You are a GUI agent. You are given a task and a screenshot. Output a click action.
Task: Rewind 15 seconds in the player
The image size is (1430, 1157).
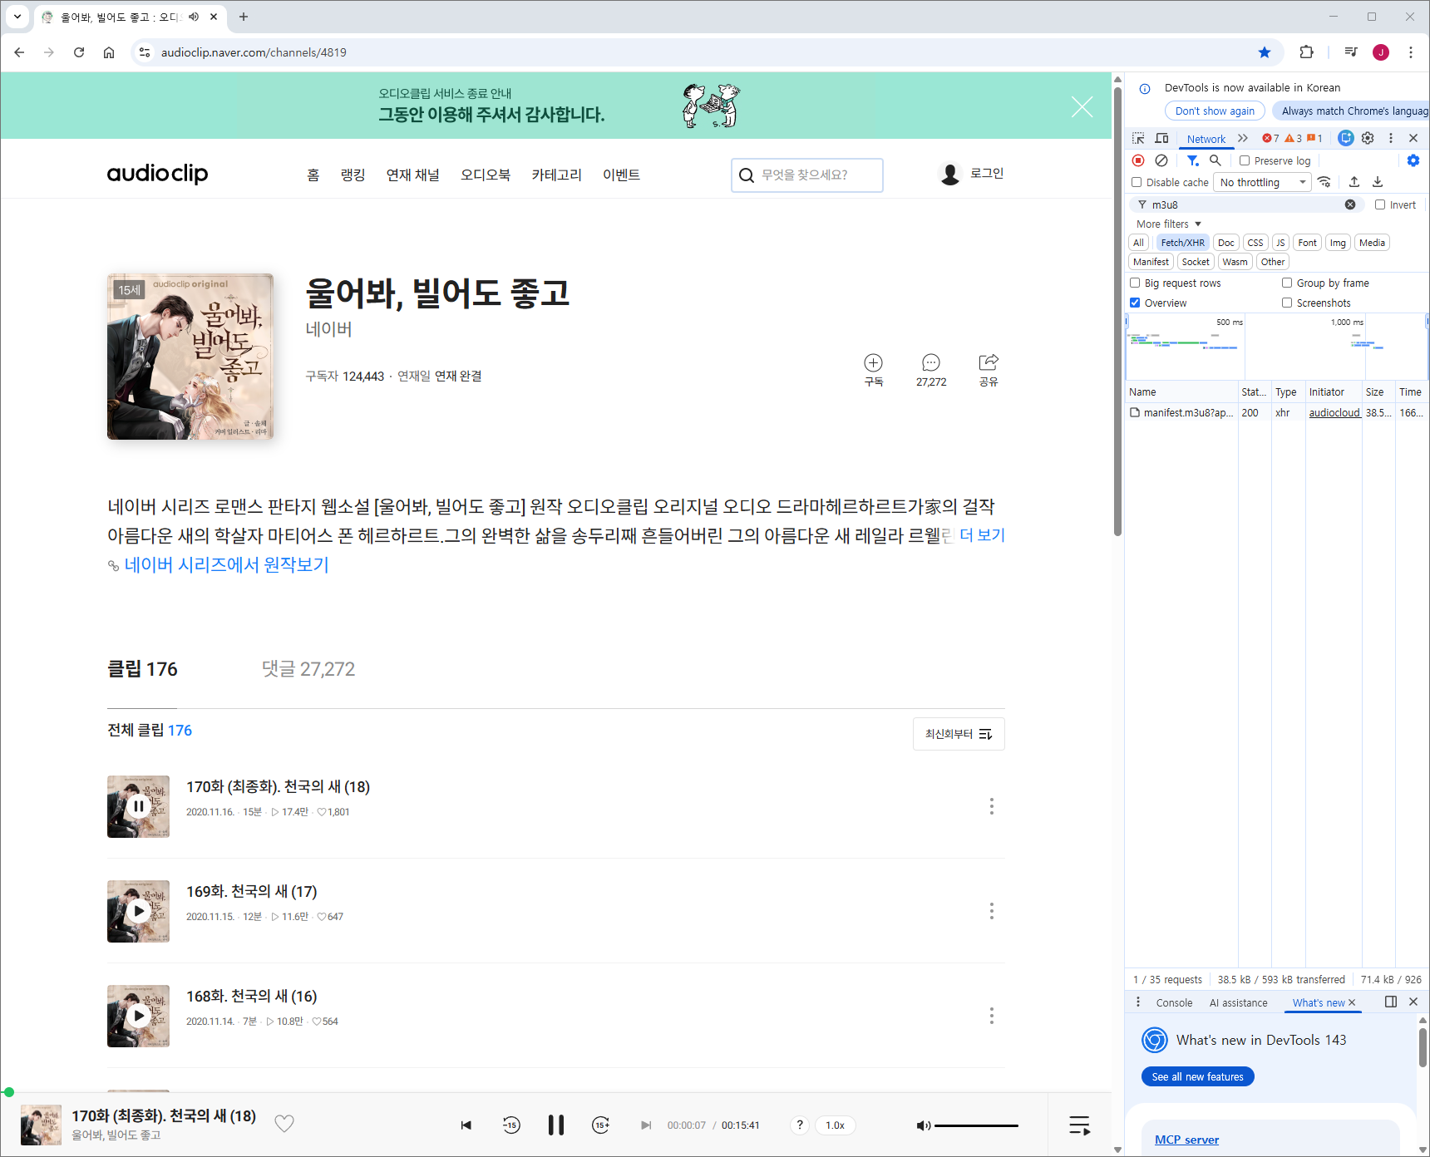coord(511,1125)
